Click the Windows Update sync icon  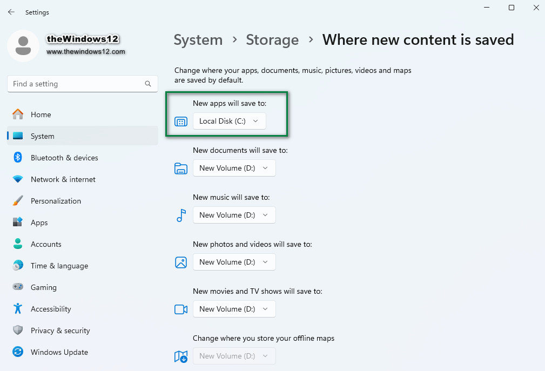click(x=18, y=352)
